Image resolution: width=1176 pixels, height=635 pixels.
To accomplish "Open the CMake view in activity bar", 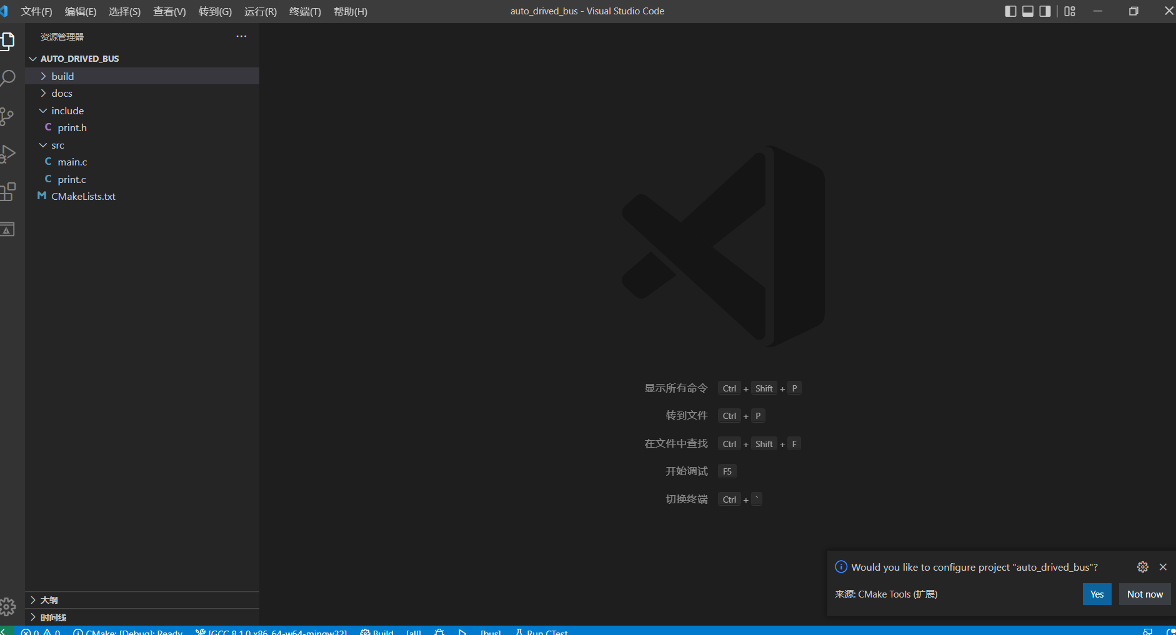I will point(7,229).
